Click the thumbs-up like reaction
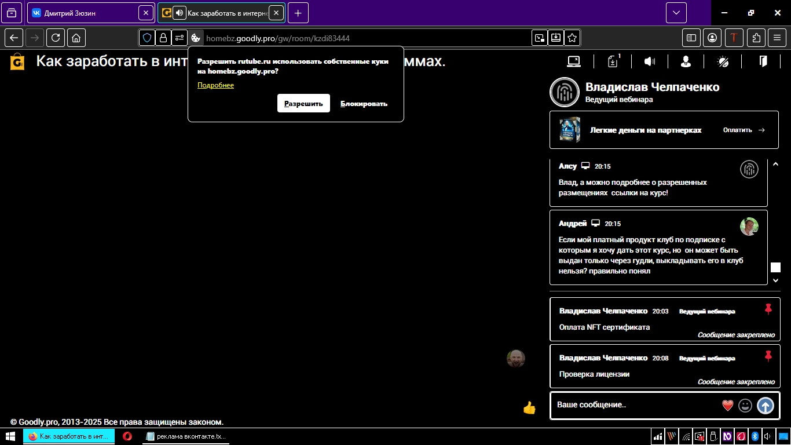Image resolution: width=791 pixels, height=445 pixels. (x=529, y=408)
